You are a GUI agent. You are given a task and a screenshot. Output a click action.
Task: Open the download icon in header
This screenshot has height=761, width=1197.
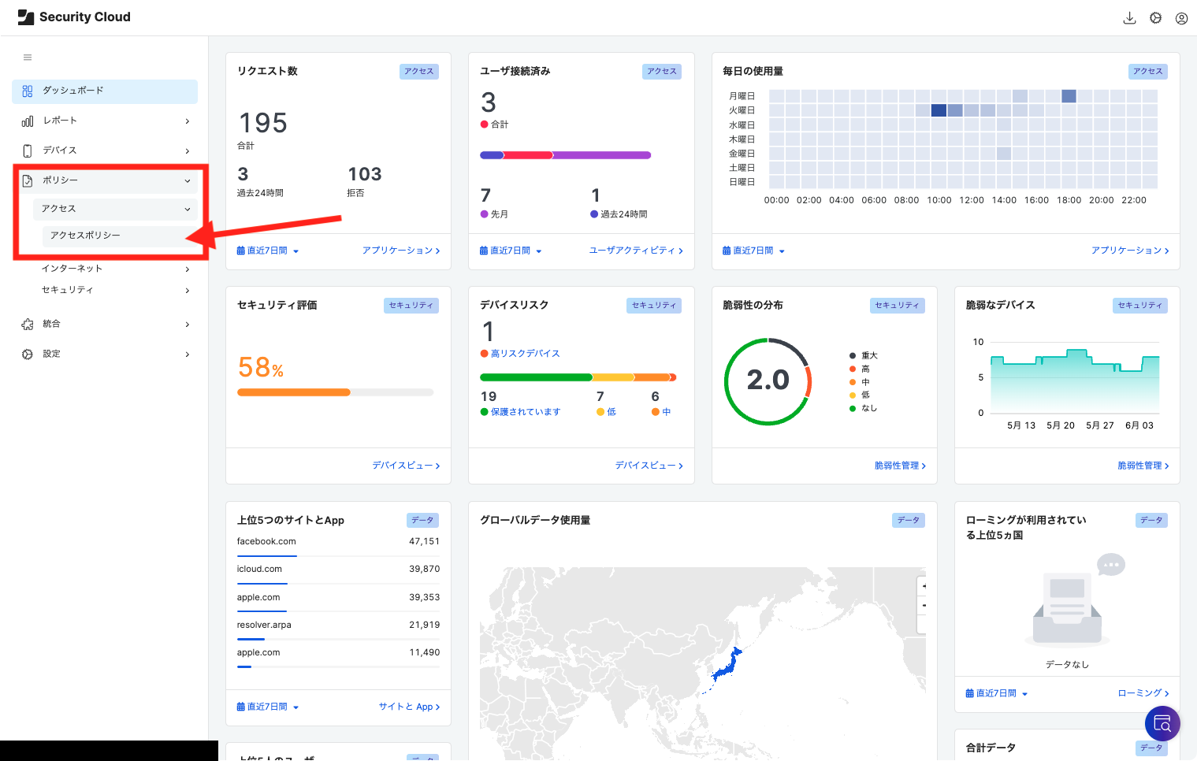click(1129, 18)
